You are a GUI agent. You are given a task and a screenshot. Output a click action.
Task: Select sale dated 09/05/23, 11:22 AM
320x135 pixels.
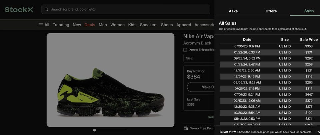[270, 82]
